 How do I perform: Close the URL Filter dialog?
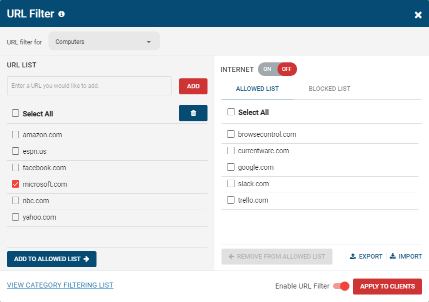pos(418,15)
